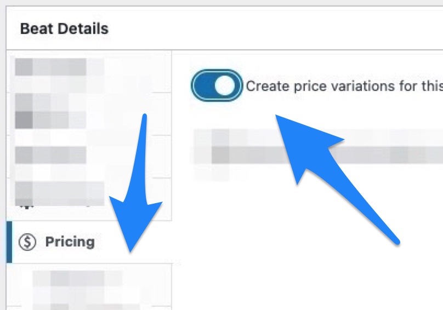Toggle the Create price variations switch
This screenshot has height=310, width=443.
[x=217, y=85]
